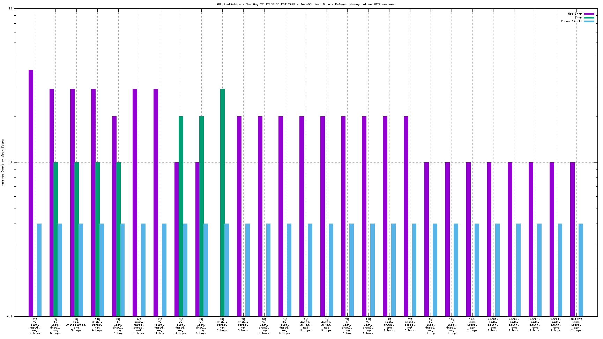This screenshot has width=603, height=339.
Task: Click green Spam bar for dnsbl.sorbs.net 2 hops
Action: point(222,202)
